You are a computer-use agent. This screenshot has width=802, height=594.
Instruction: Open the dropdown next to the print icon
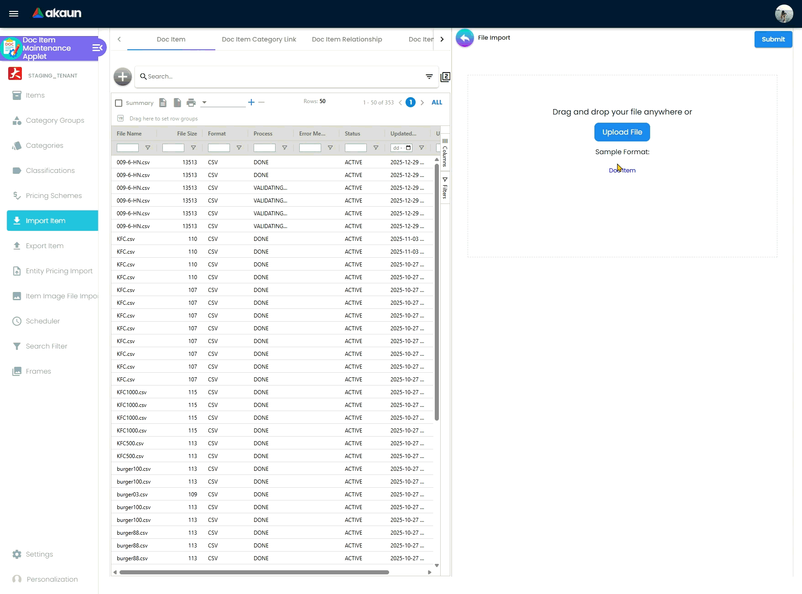(204, 103)
